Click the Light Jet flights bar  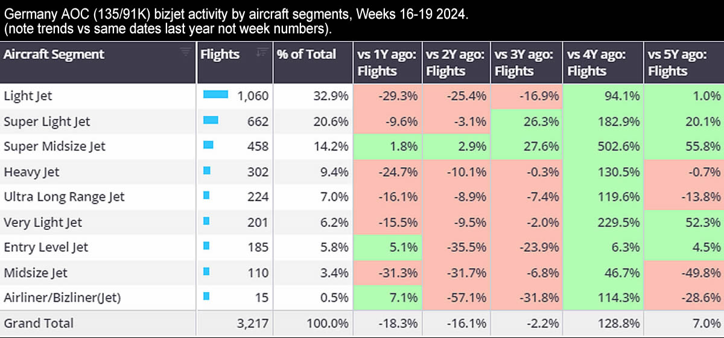pyautogui.click(x=215, y=95)
